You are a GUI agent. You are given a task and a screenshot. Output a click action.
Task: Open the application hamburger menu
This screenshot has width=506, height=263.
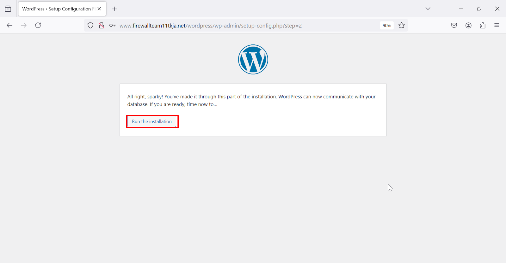point(497,26)
